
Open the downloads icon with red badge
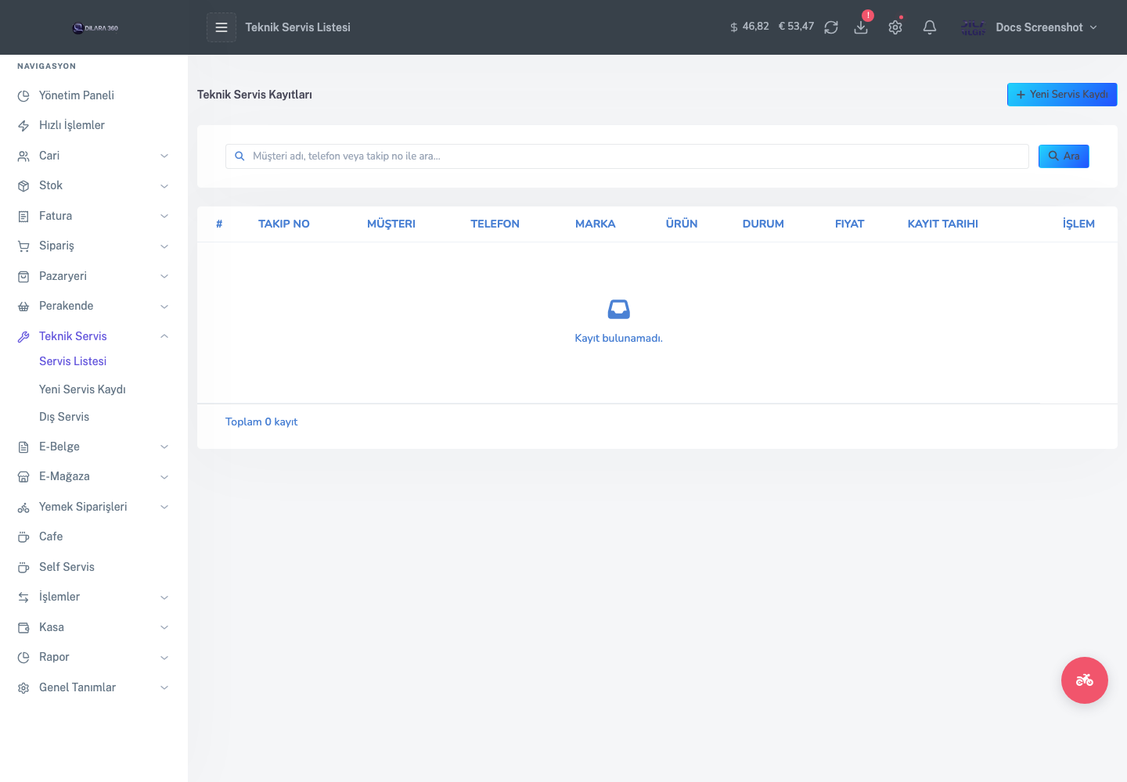[861, 27]
